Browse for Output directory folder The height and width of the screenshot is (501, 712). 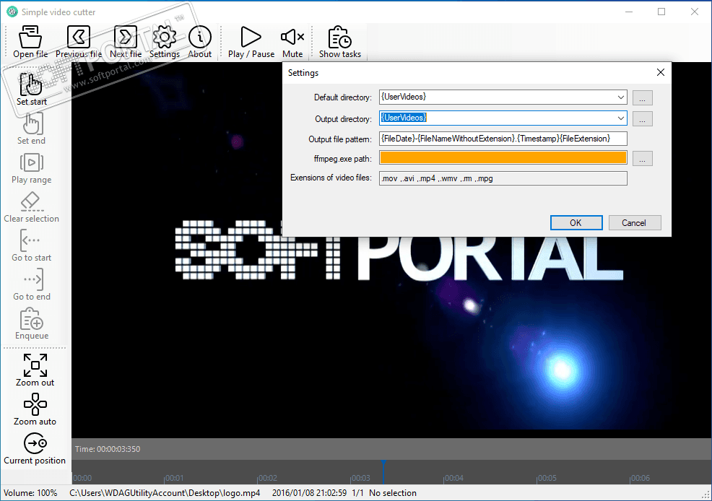pos(642,119)
